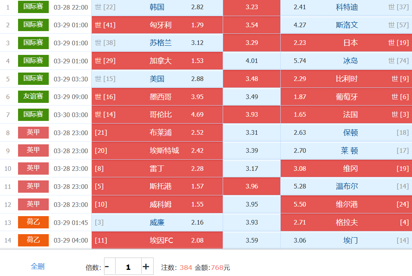This screenshot has width=412, height=276.
Task: Click the 全删 delete-all link
Action: point(38,266)
